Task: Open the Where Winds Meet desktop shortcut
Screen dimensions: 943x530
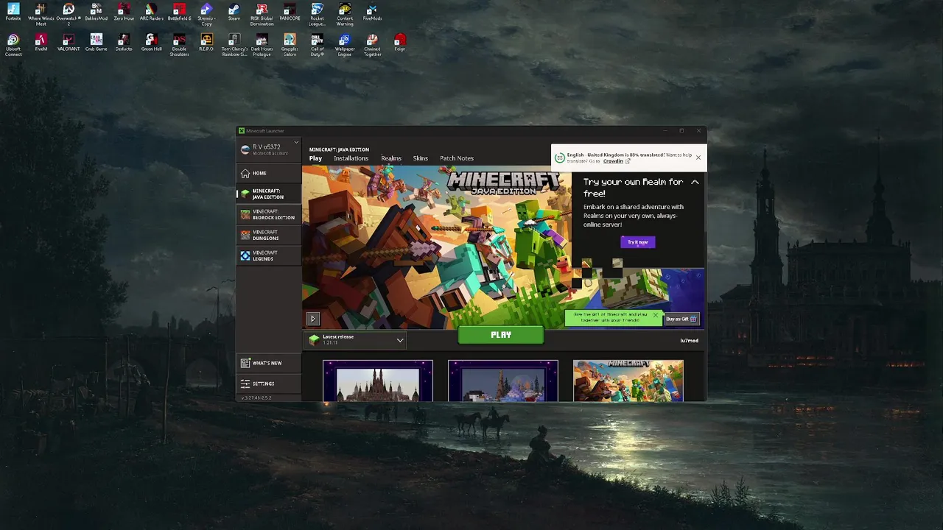Action: pos(41,15)
